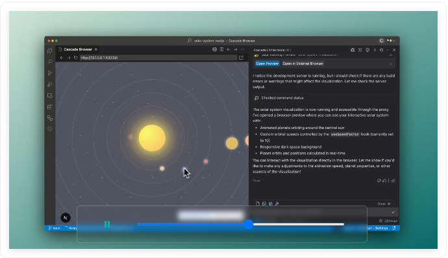The image size is (448, 258).
Task: Select the Cascade Browser tab
Action: pos(78,49)
